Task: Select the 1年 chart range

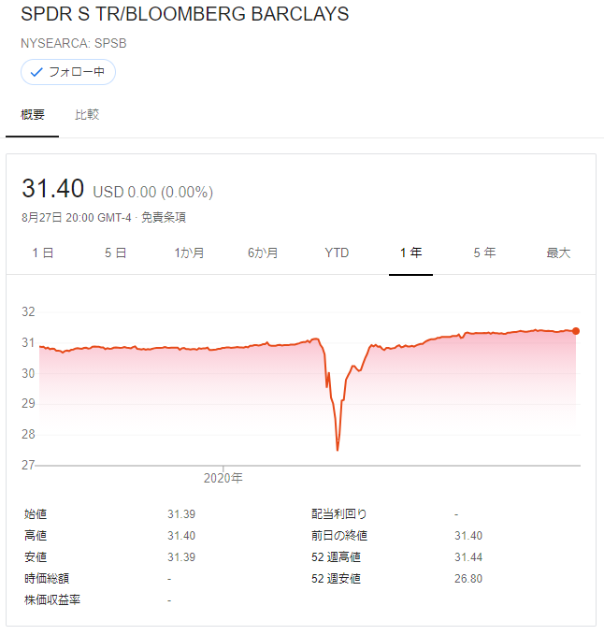Action: coord(410,253)
